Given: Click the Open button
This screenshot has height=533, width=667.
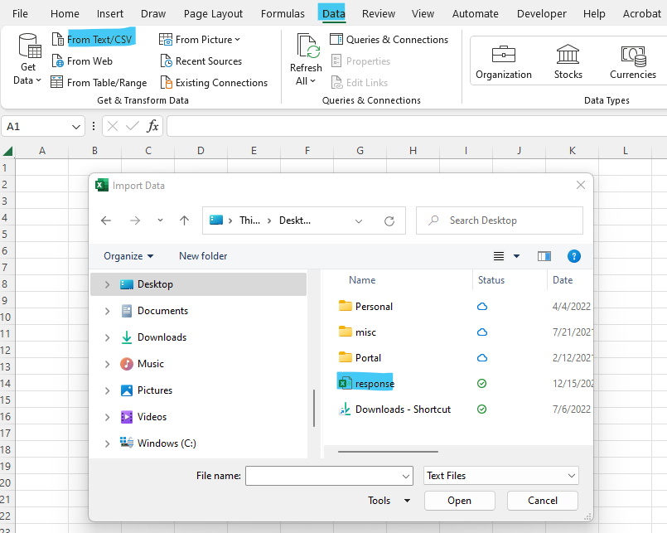Looking at the screenshot, I should 459,501.
